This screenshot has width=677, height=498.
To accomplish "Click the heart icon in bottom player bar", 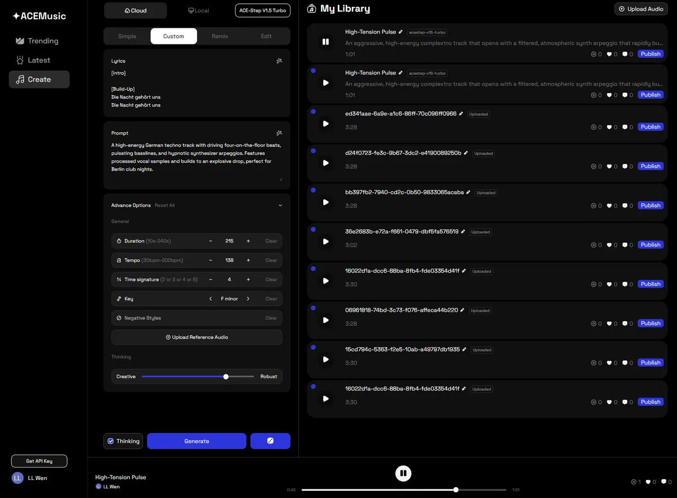I will (648, 482).
